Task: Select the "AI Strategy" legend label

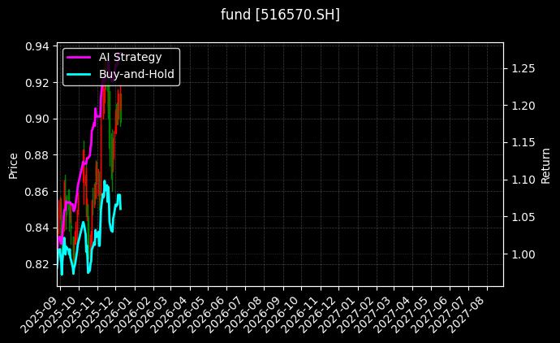Action: [x=131, y=57]
